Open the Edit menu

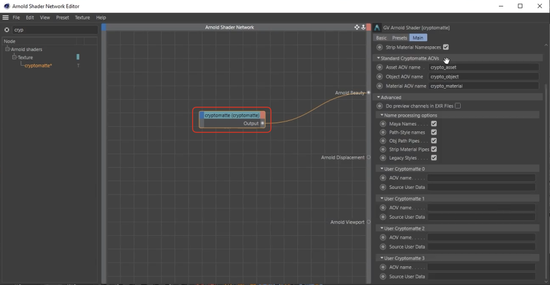pyautogui.click(x=30, y=18)
